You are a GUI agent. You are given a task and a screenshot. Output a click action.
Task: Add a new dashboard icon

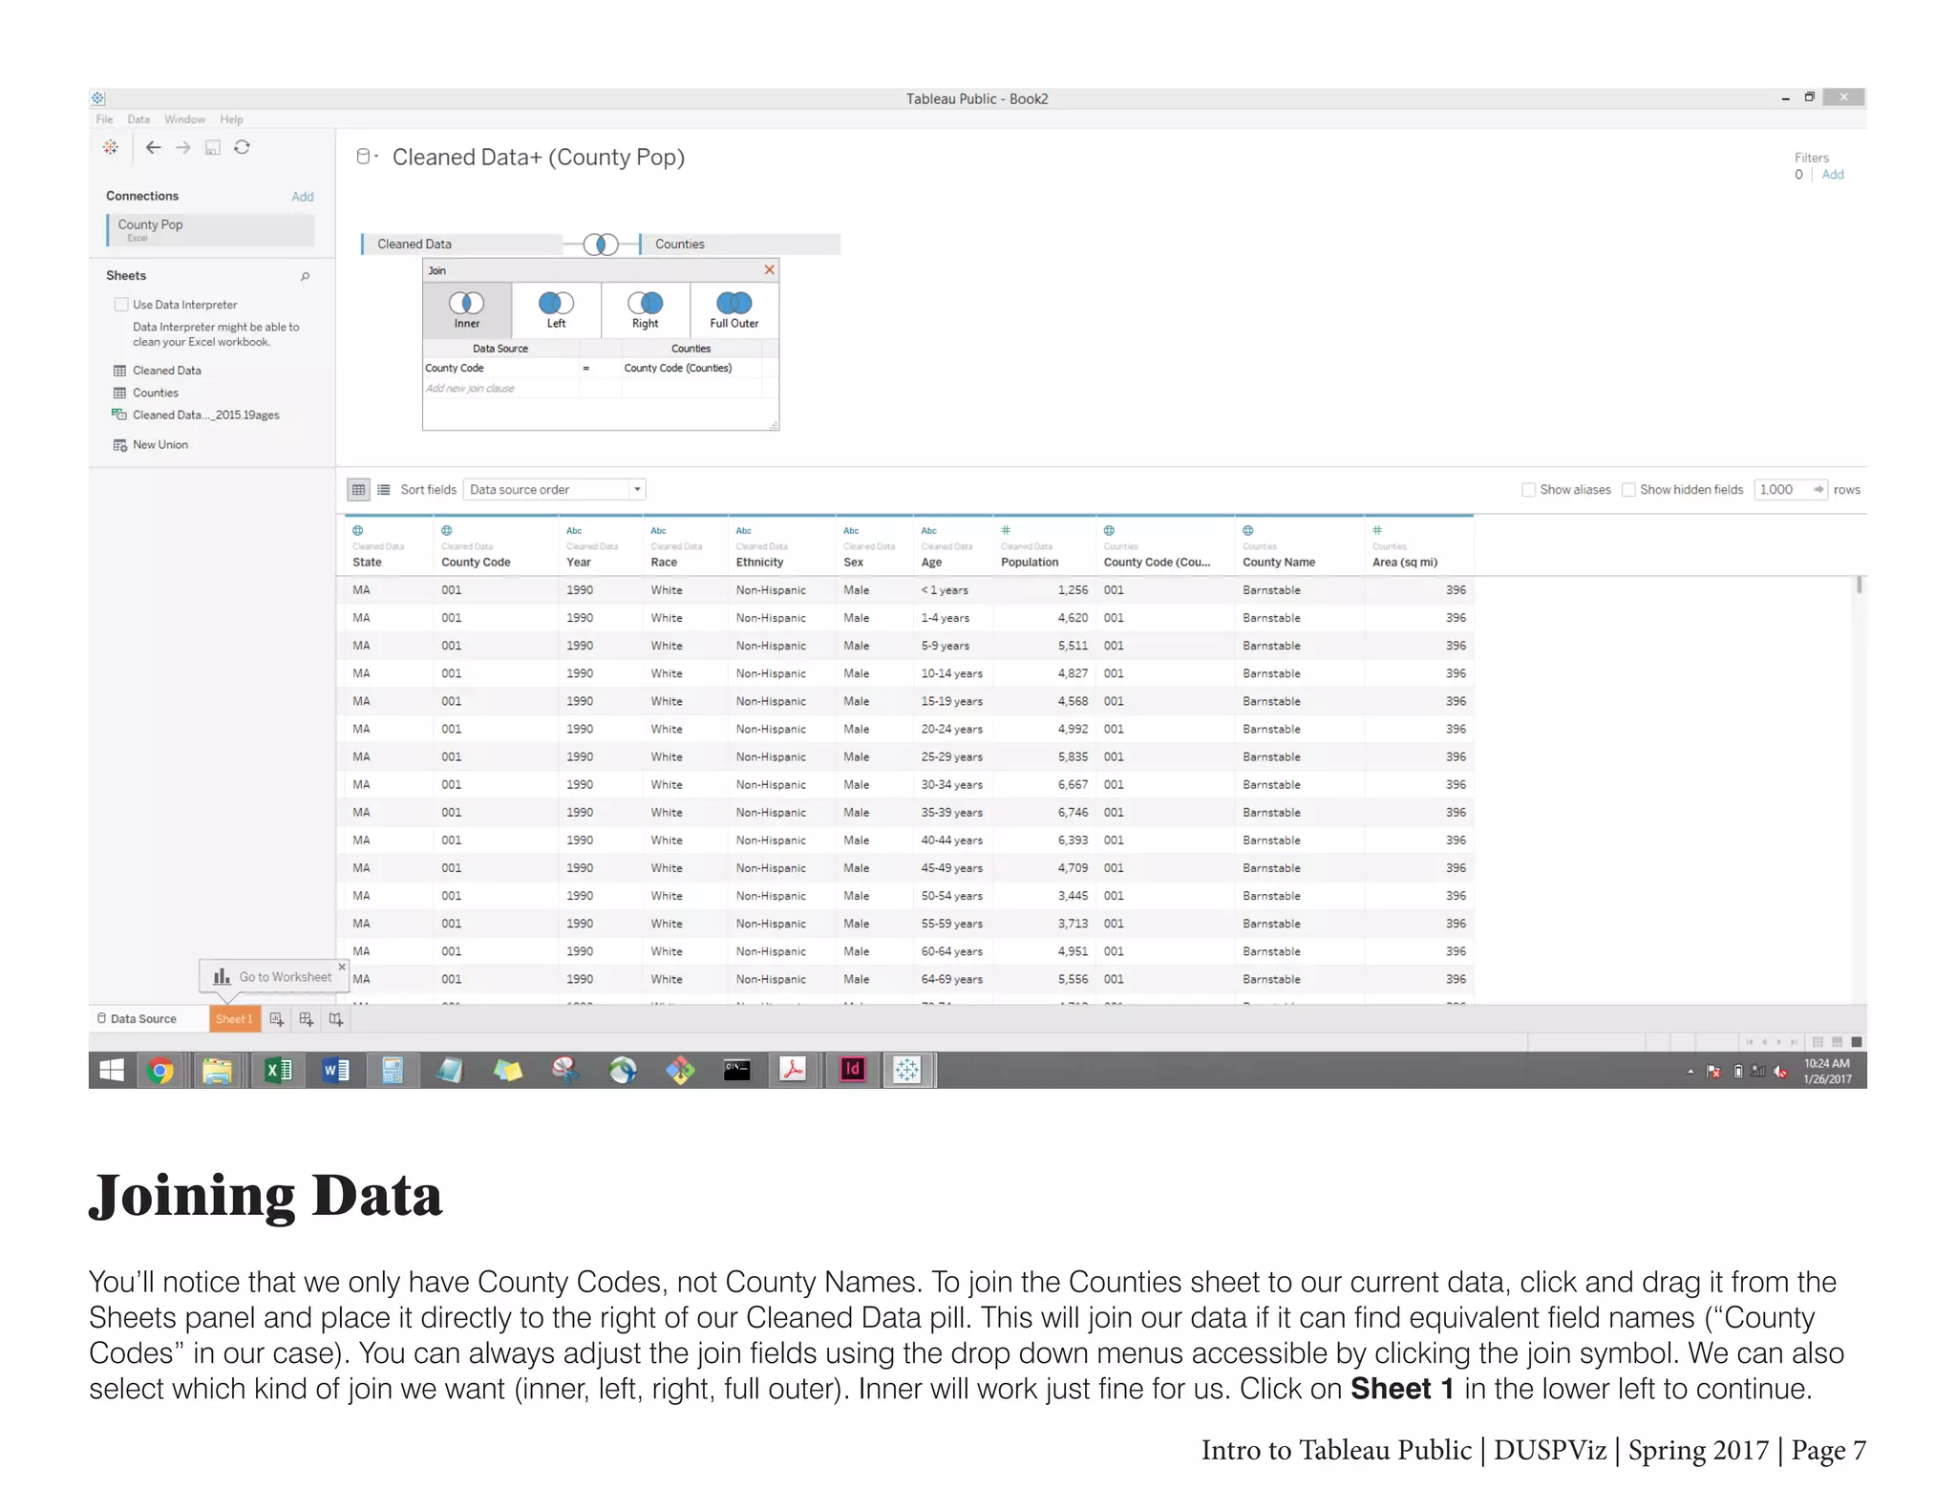(307, 1019)
